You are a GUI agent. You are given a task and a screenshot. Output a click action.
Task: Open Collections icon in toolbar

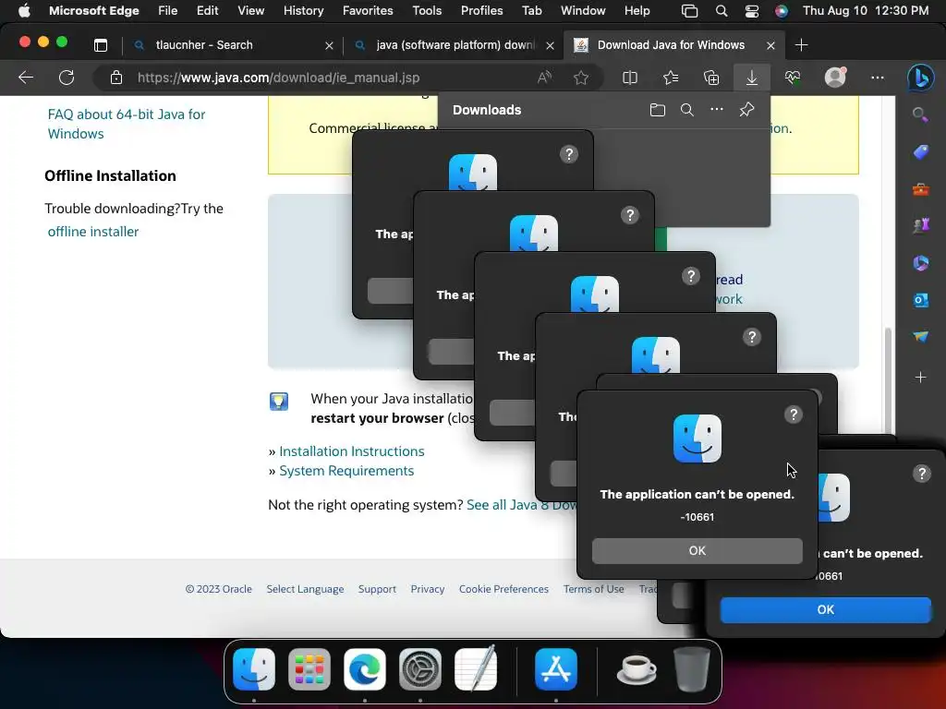point(711,78)
